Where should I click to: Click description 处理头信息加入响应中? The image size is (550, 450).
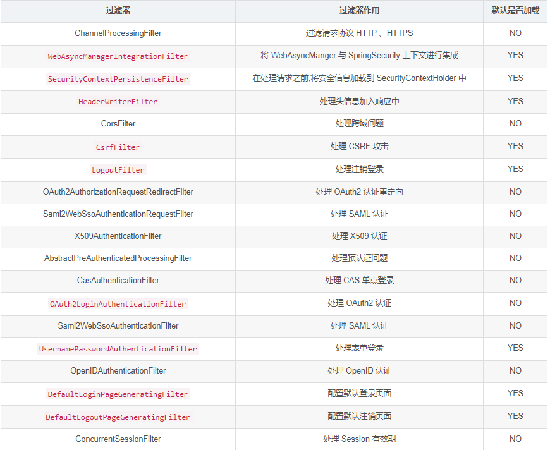tap(359, 101)
